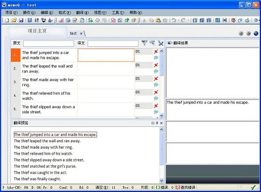261x192 pixels.
Task: Select segment 3 source text about her ring
Action: point(49,82)
